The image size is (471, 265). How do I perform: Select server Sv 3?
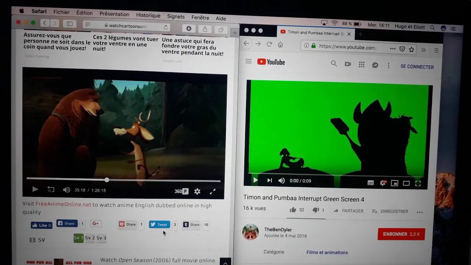101,238
